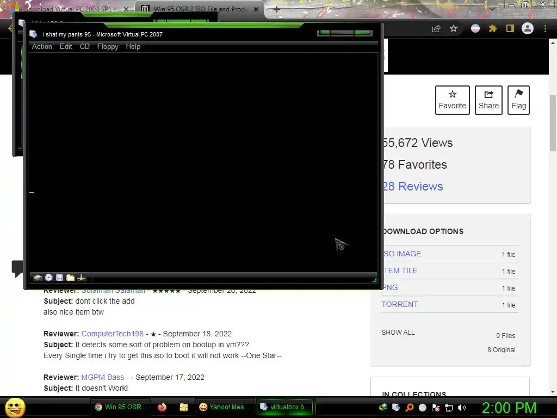Open the browser profile avatar
The width and height of the screenshot is (557, 418).
[528, 28]
